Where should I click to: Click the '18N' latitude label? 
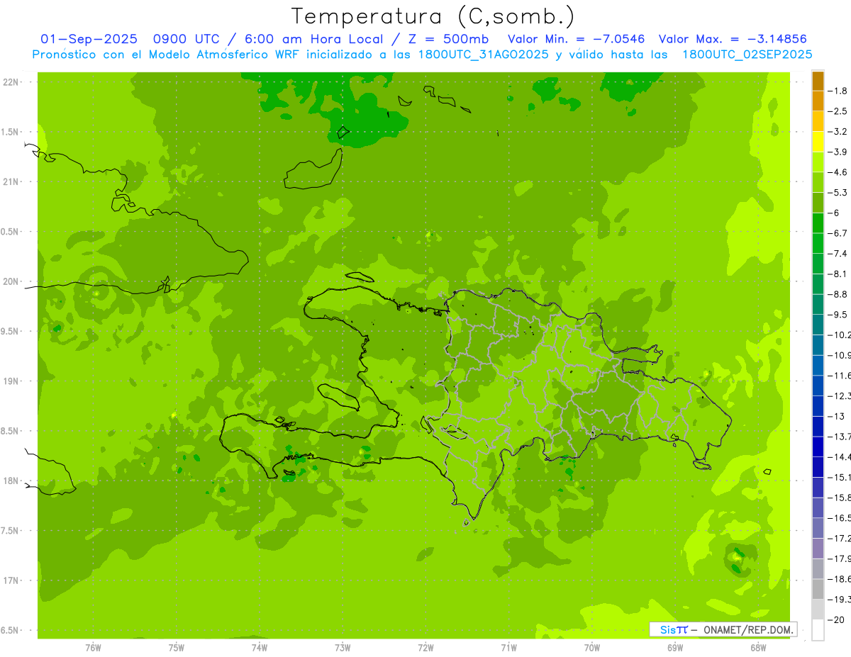11,481
